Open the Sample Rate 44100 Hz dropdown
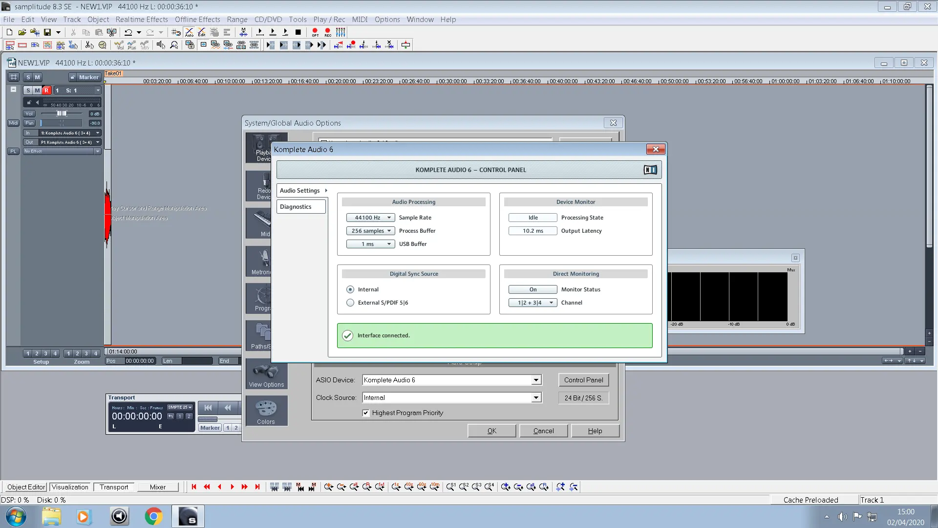 (x=370, y=218)
